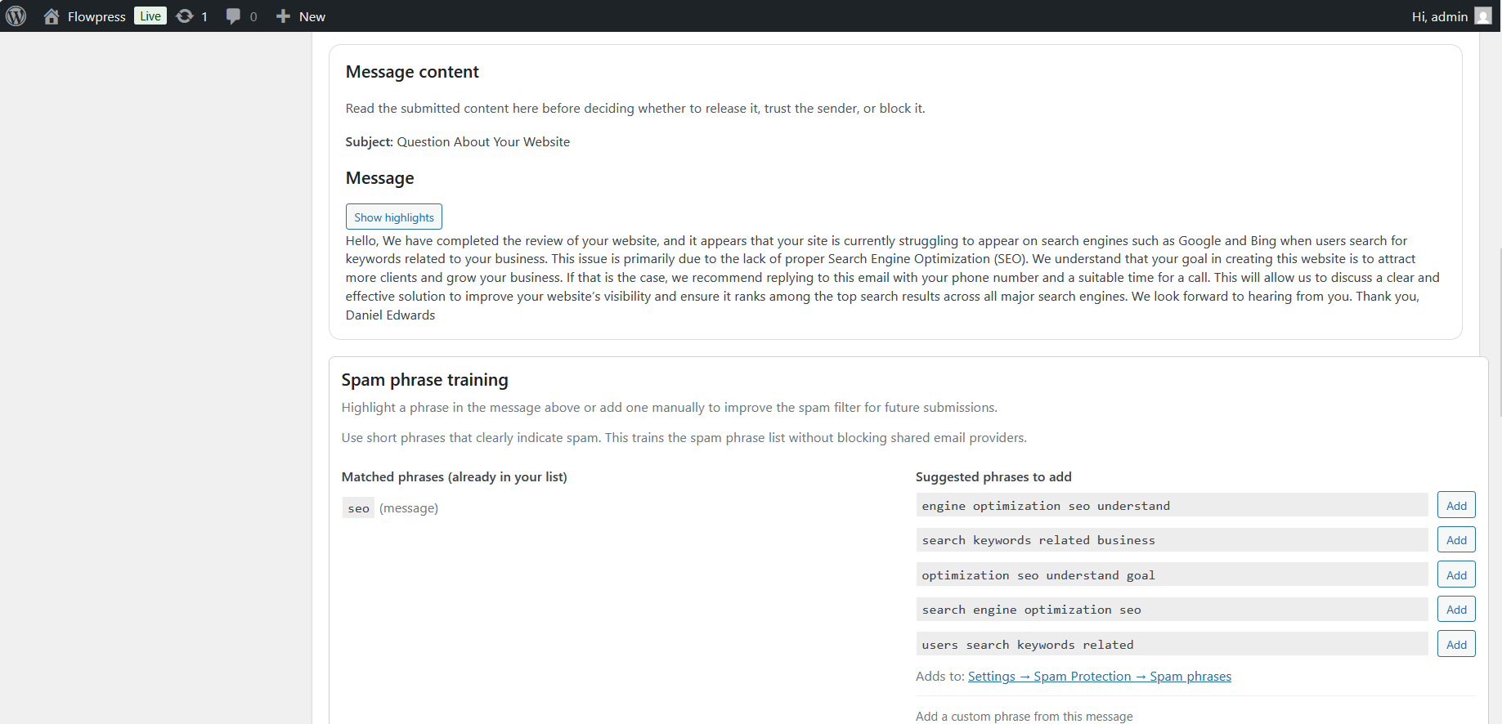
Task: Toggle the Show highlights button
Action: 394,217
